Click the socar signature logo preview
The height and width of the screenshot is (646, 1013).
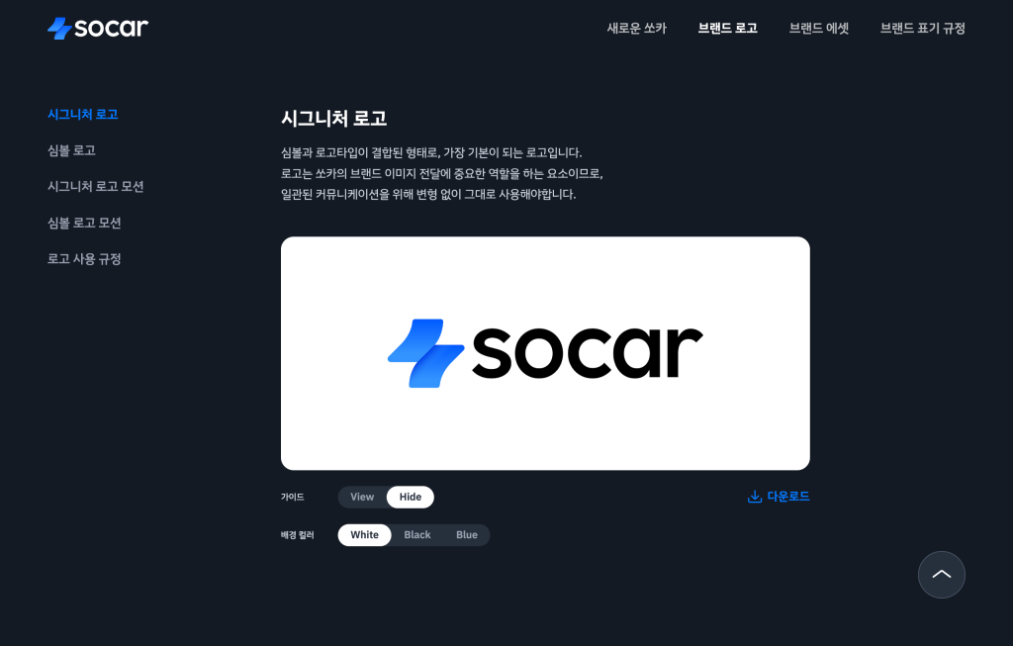click(x=545, y=353)
